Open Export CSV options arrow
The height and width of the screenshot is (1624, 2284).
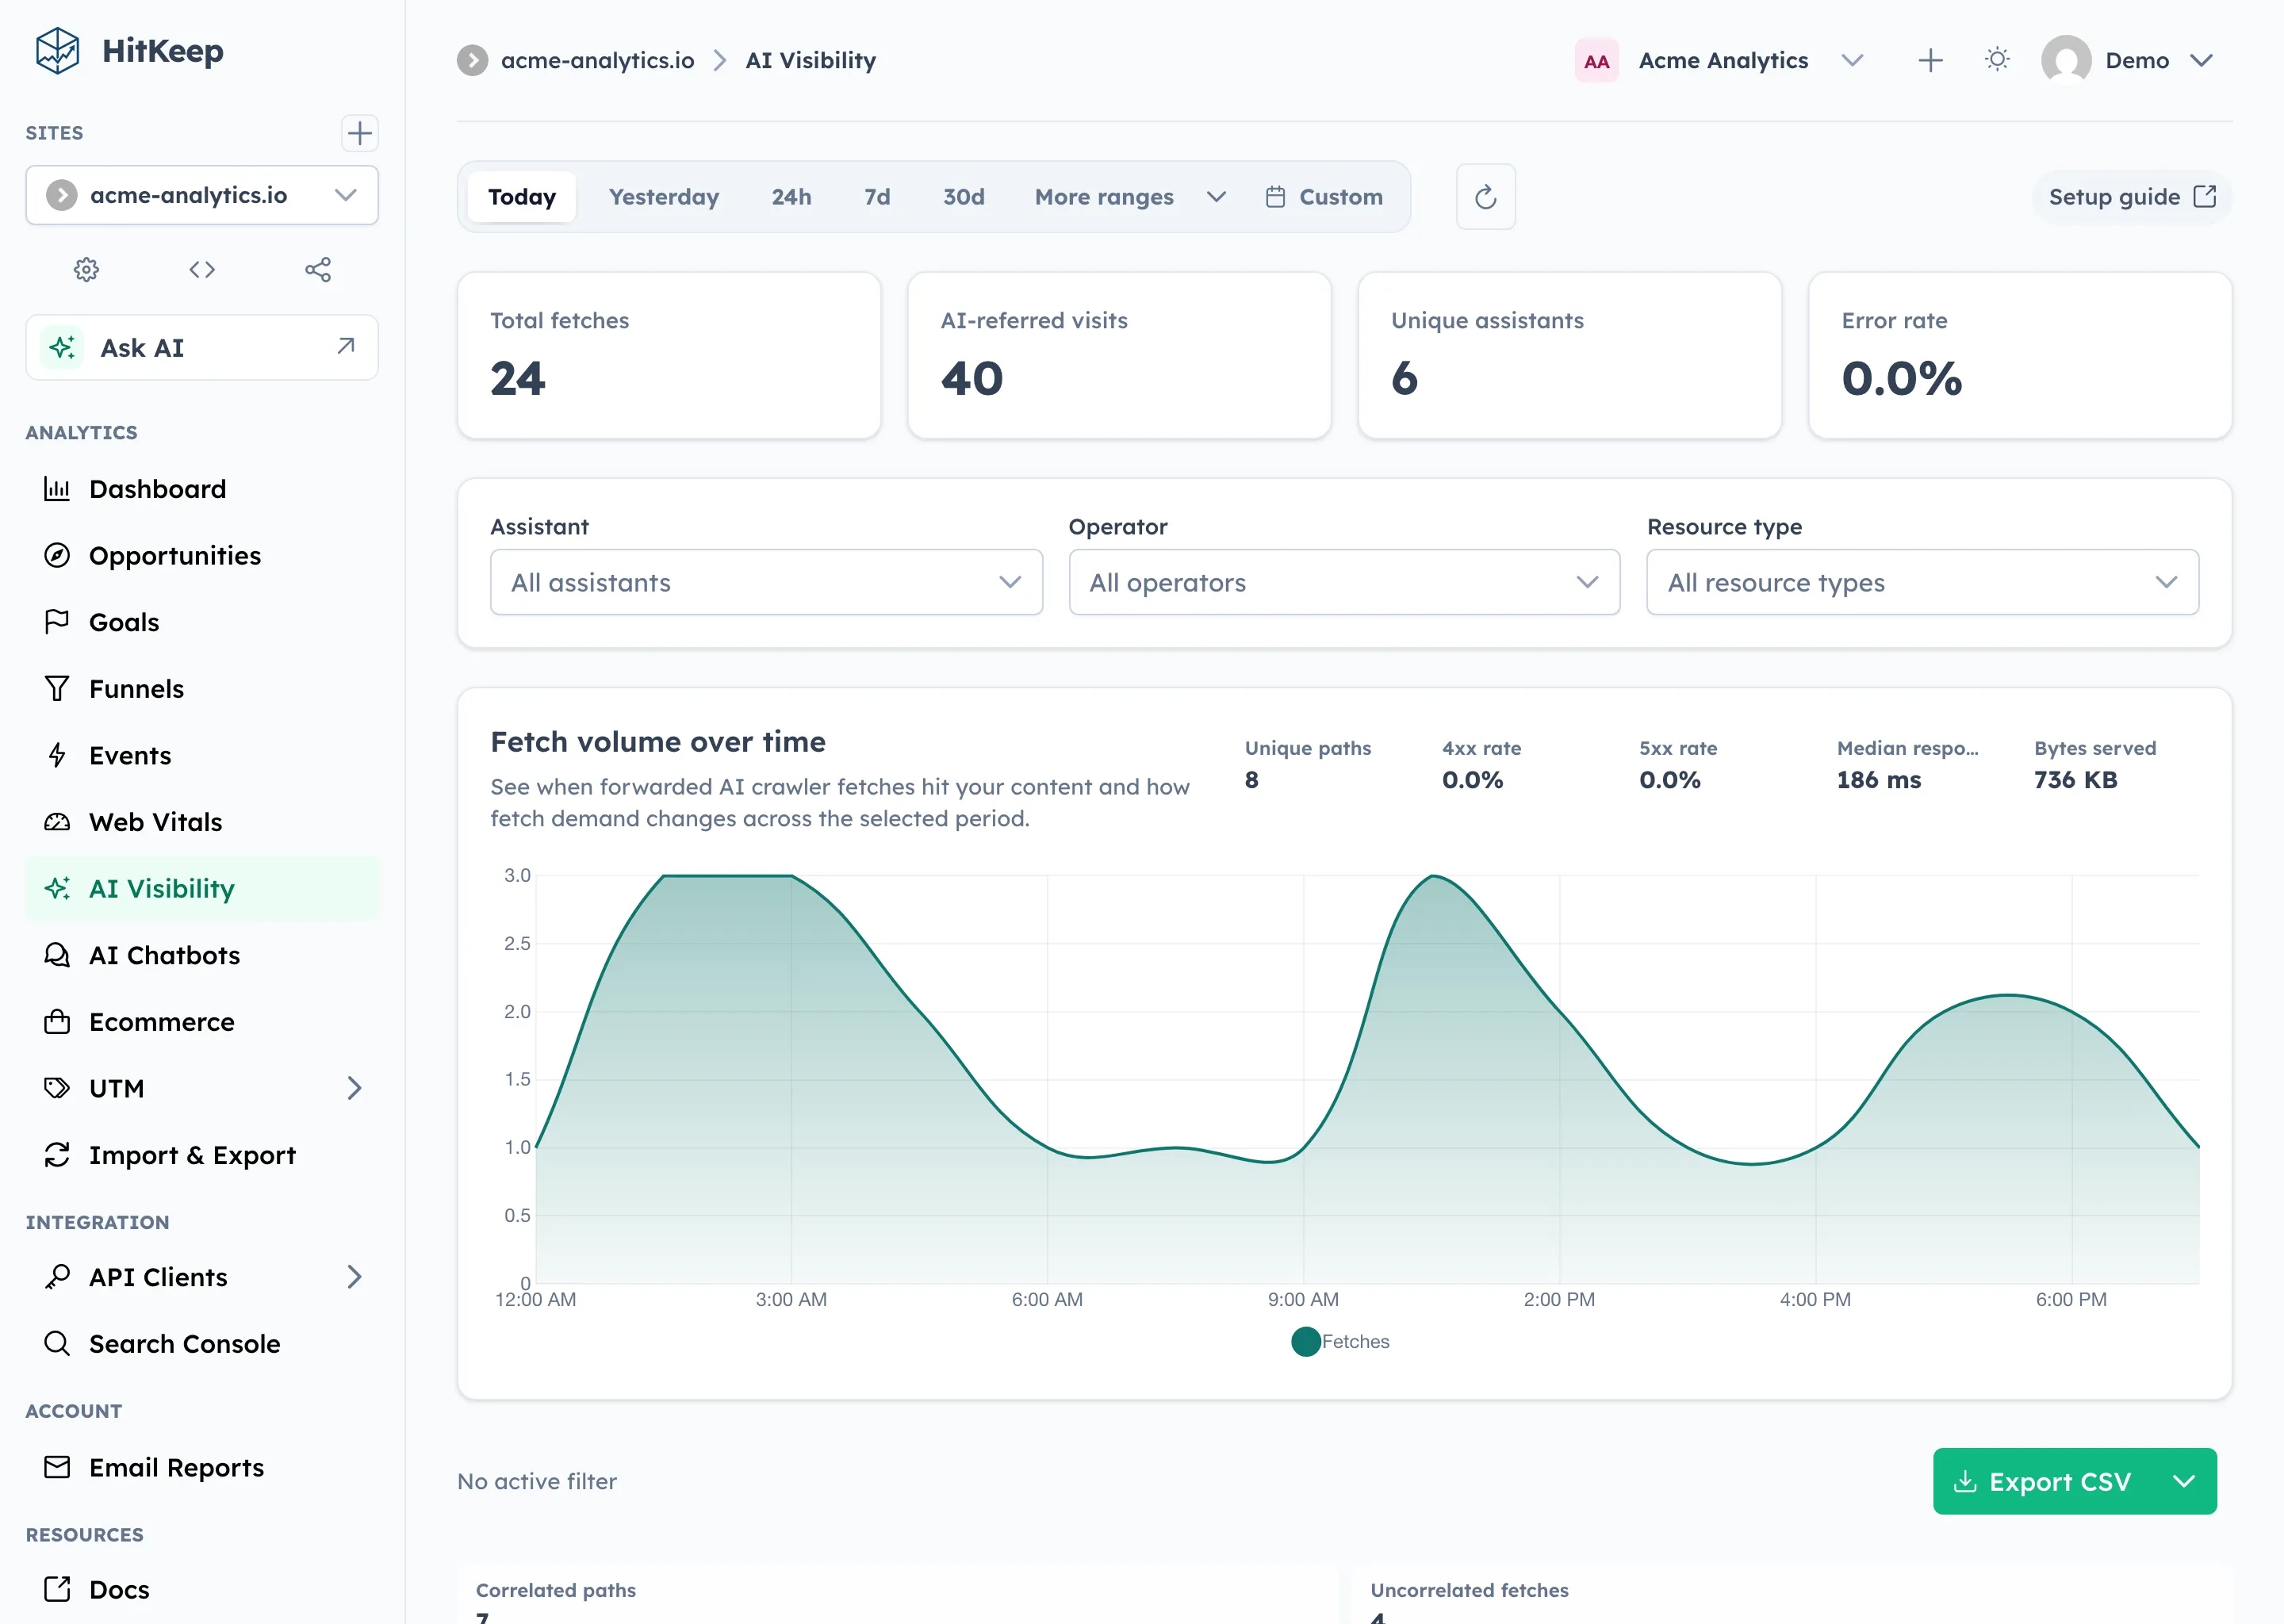click(x=2184, y=1481)
